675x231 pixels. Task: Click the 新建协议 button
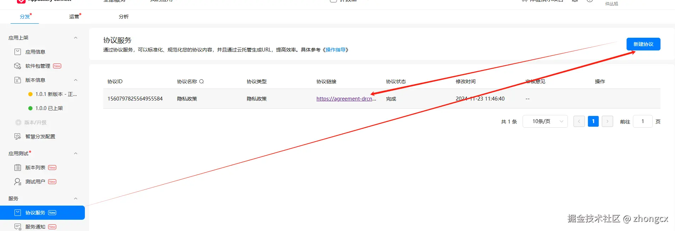(x=643, y=44)
